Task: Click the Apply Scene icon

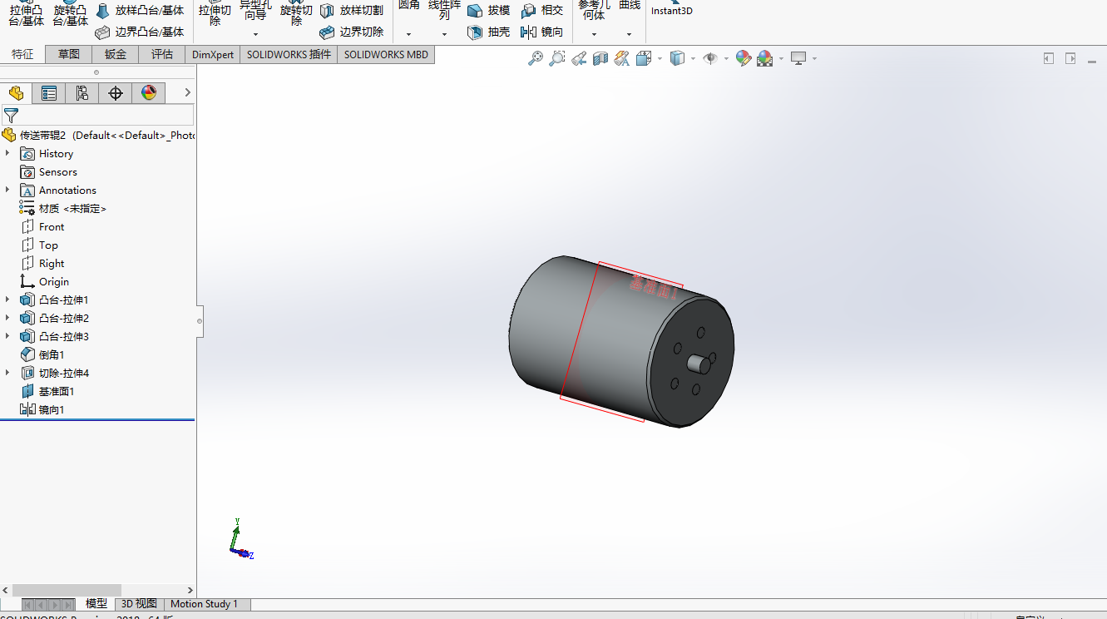Action: click(765, 58)
